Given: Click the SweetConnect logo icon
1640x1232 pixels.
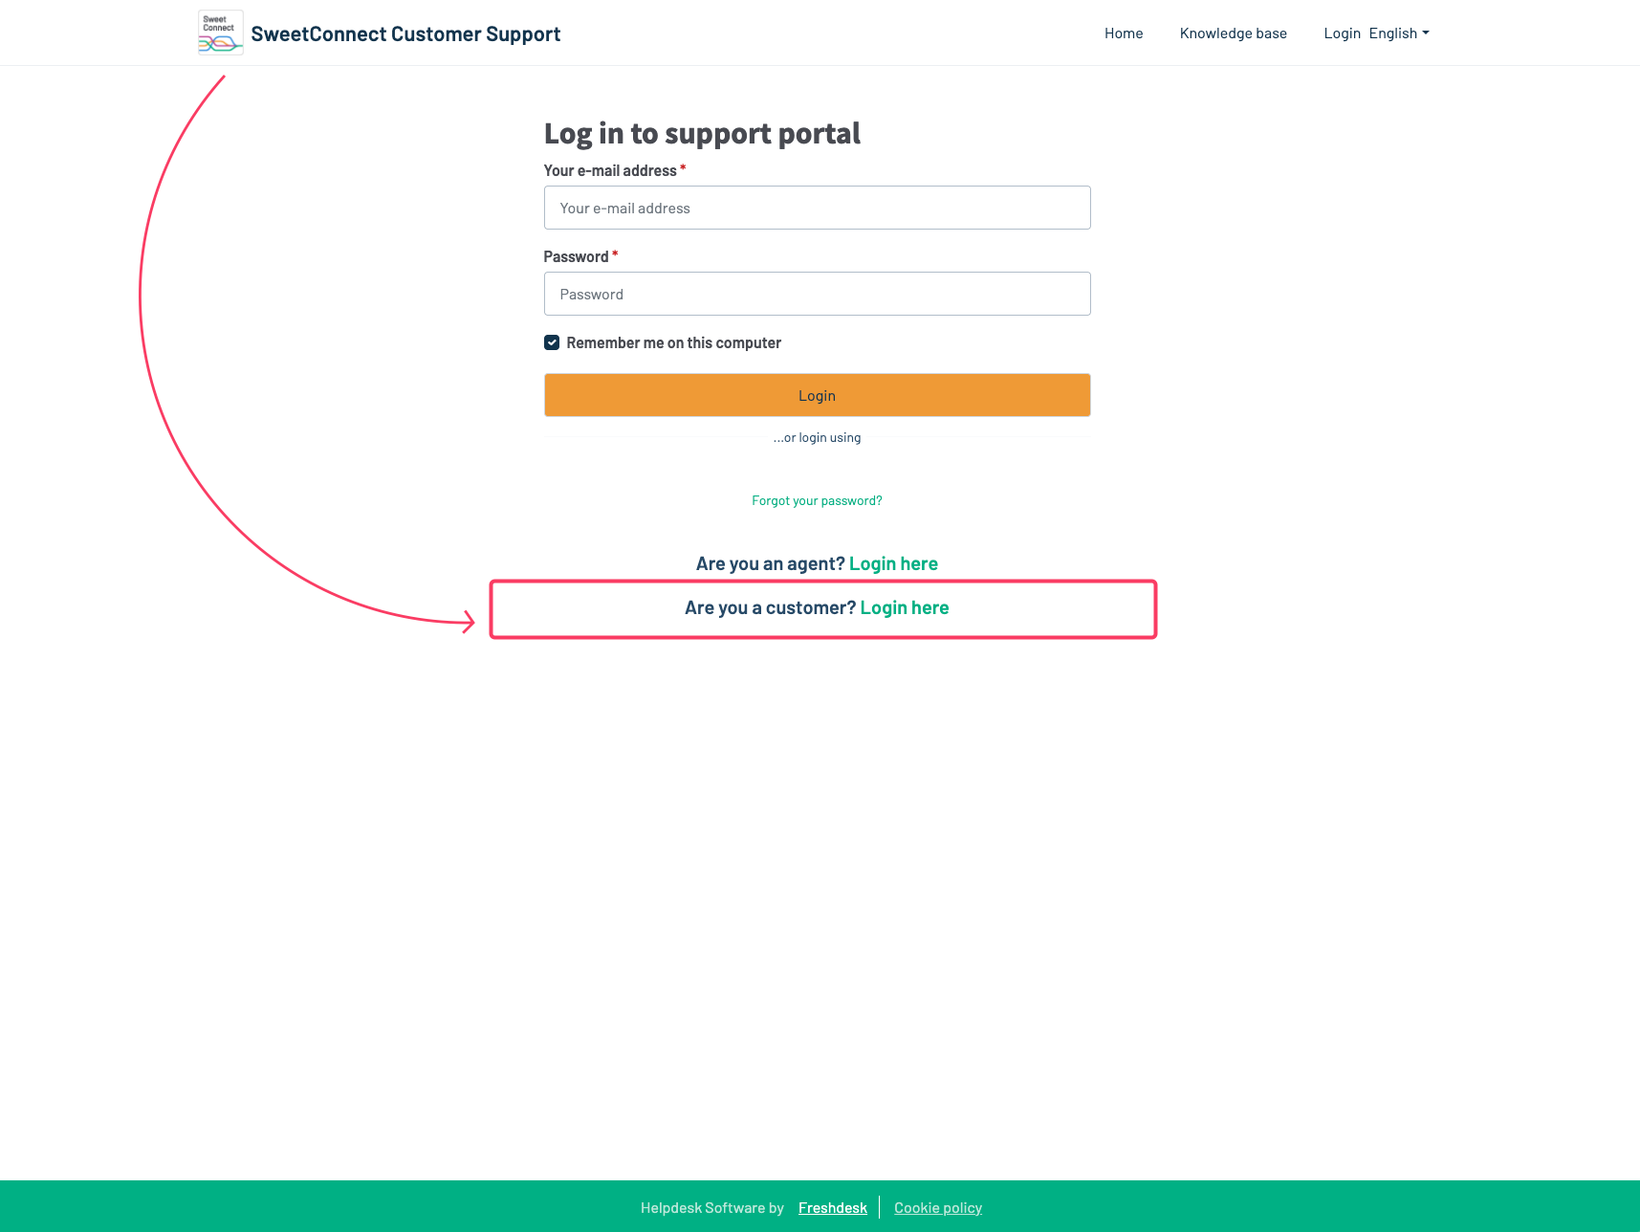Looking at the screenshot, I should (x=221, y=33).
